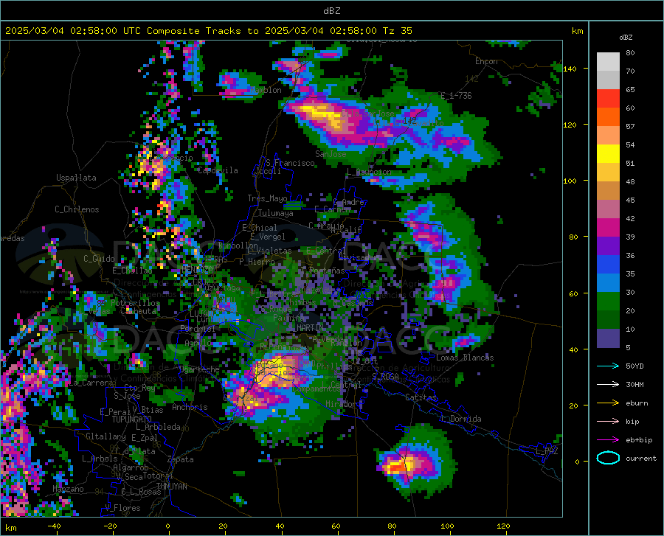Image resolution: width=664 pixels, height=536 pixels.
Task: Click the -40 tick on the bottom km axis
Action: coord(54,526)
